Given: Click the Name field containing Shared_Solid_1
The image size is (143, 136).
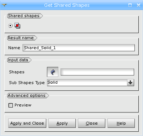Looking at the screenshot, I should (79, 48).
